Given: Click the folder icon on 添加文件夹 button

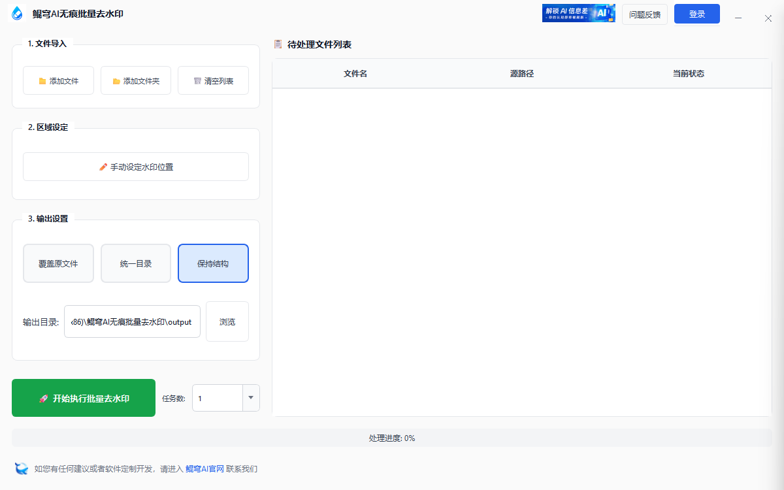Looking at the screenshot, I should coord(117,80).
